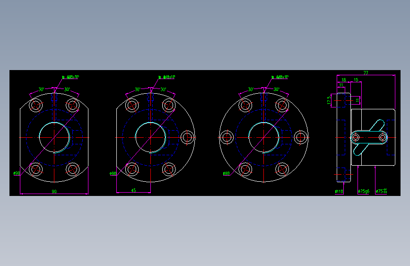Viewport: 410px width, 266px height.
Task: Click M8x1P note on the round flange view
Action: point(280,77)
